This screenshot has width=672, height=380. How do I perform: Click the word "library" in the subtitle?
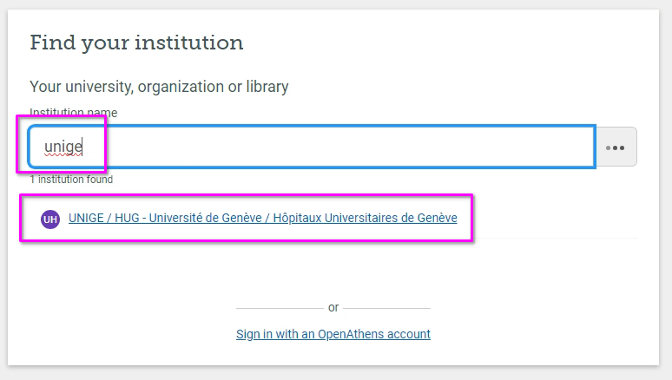[x=267, y=87]
